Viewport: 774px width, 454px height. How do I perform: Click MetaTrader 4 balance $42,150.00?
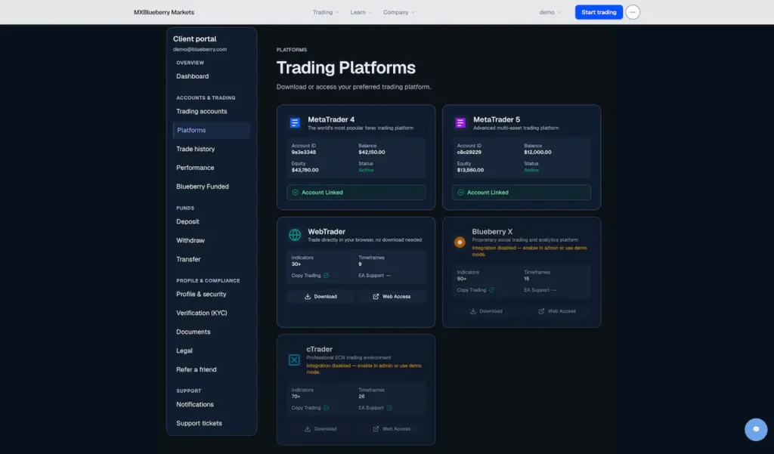pyautogui.click(x=372, y=153)
